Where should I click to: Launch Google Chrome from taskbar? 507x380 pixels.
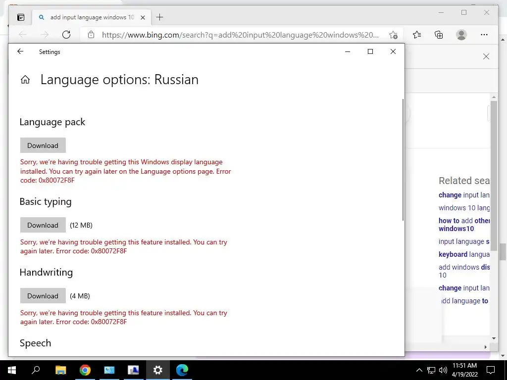point(85,370)
